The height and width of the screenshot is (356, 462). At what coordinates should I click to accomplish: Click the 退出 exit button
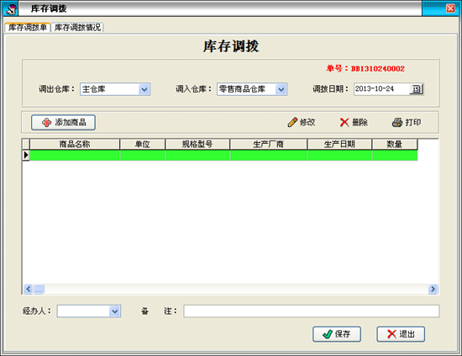coord(401,334)
